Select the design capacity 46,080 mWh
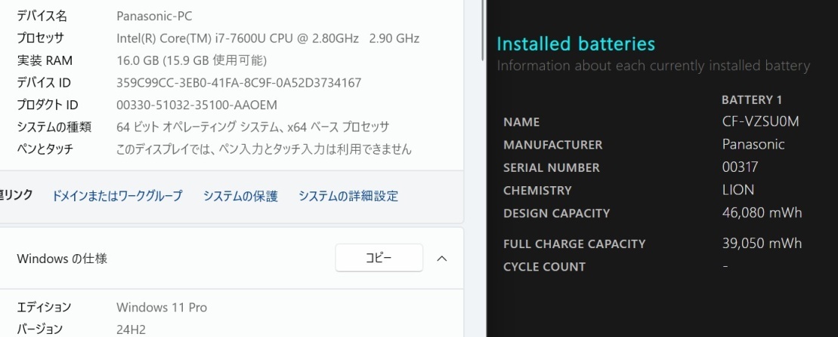838x337 pixels. (x=762, y=213)
